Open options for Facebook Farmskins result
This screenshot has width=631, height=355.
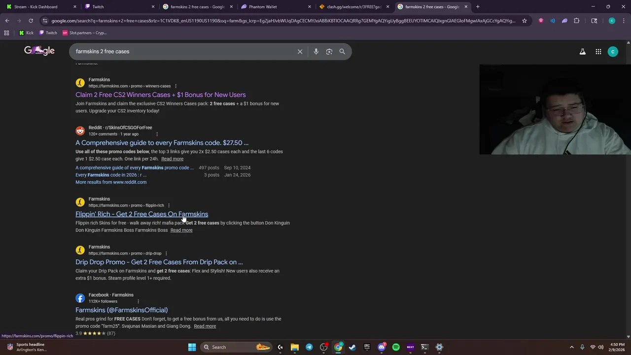pos(138,301)
